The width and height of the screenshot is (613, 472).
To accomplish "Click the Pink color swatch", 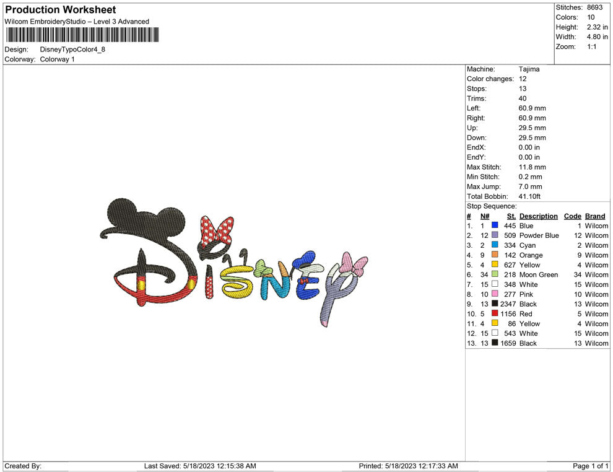I will [x=495, y=294].
